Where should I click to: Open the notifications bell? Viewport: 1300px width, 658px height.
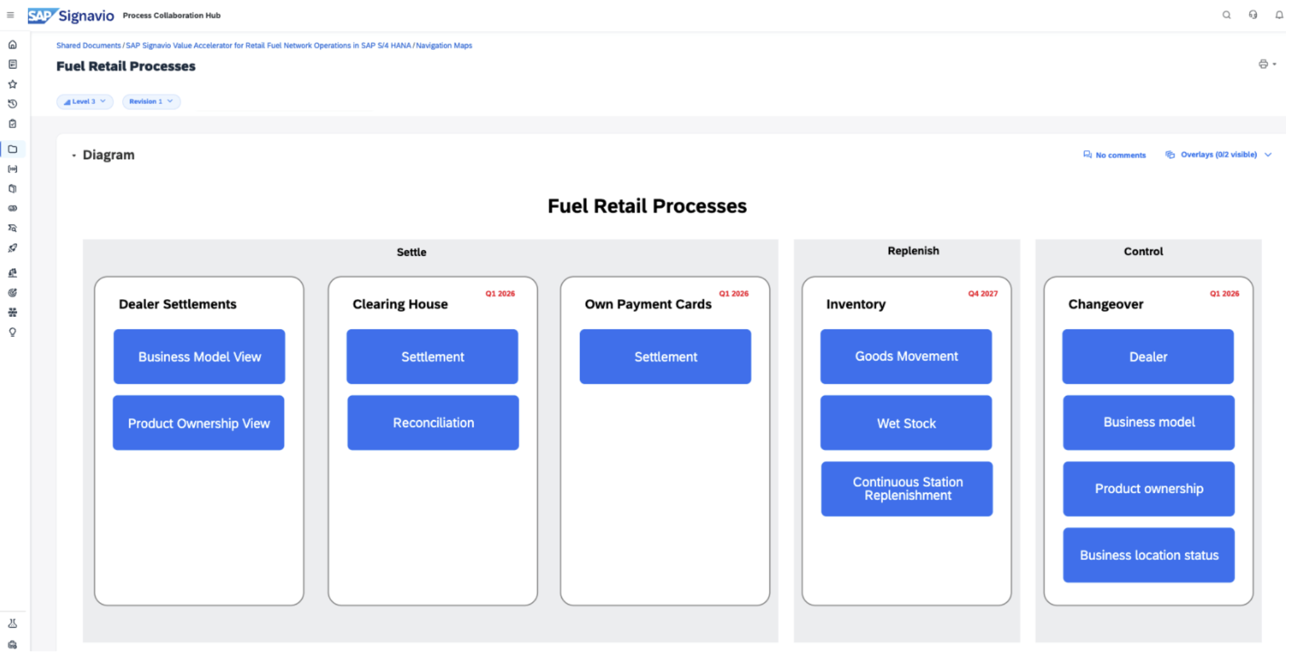pyautogui.click(x=1279, y=15)
